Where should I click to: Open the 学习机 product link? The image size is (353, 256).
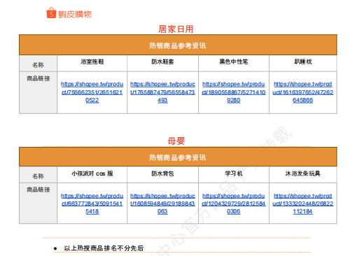pos(233,204)
